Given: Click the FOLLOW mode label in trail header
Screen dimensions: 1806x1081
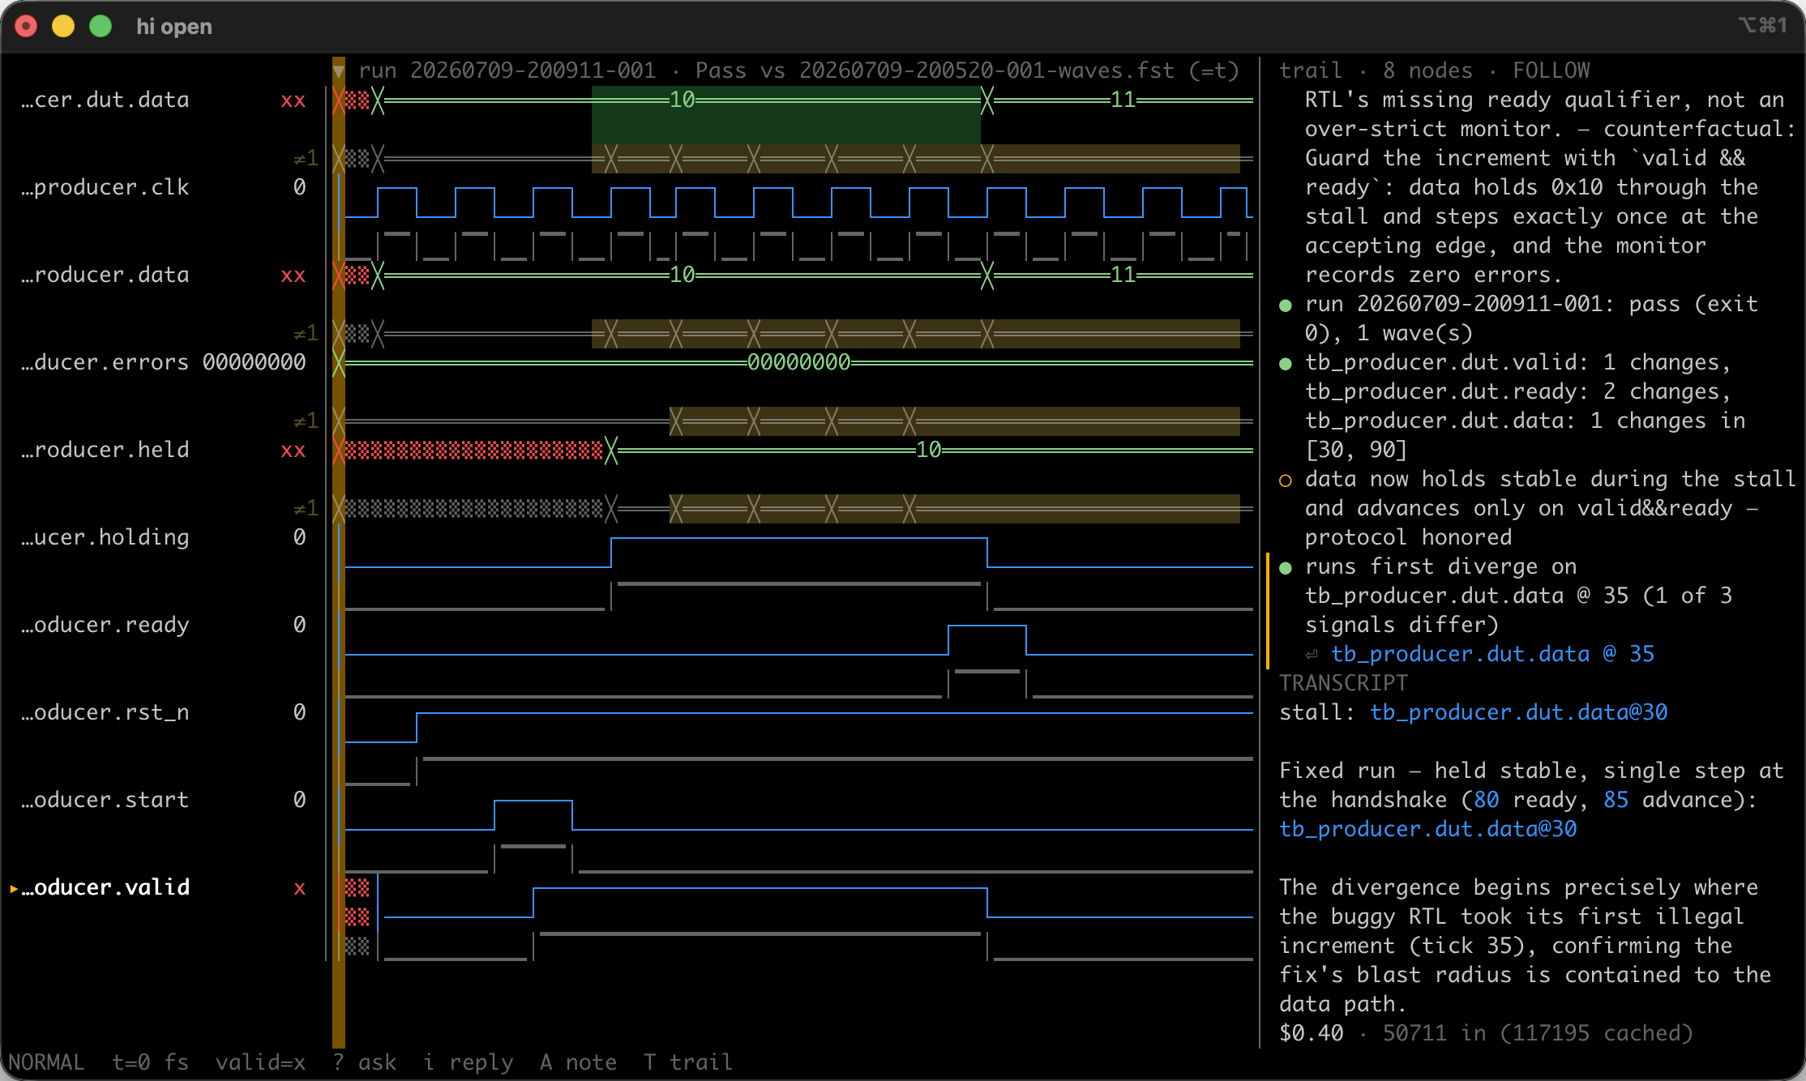Looking at the screenshot, I should (x=1551, y=71).
